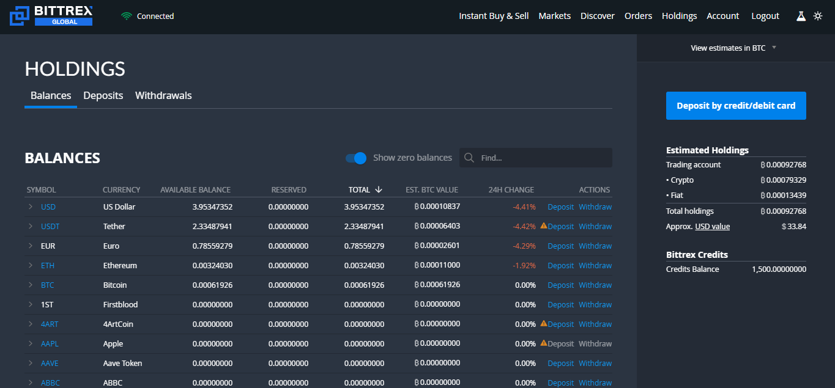Expand the USD row chevron
Viewport: 835px width, 388px height.
(x=31, y=207)
